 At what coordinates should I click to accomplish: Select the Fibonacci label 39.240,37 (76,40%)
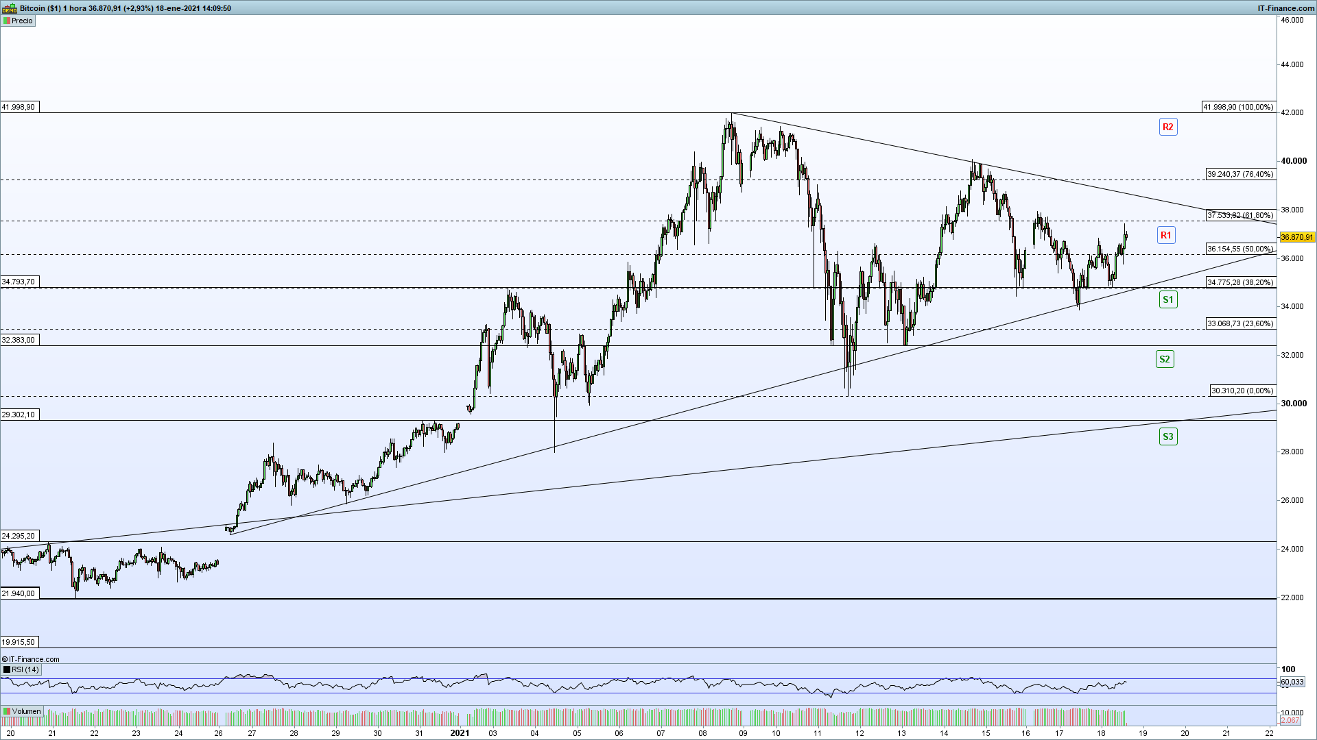1240,174
